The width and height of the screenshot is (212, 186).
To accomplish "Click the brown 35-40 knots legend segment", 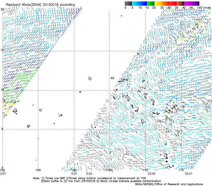I will (180, 3).
